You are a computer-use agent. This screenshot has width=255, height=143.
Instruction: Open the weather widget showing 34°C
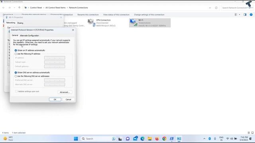(x=8, y=139)
